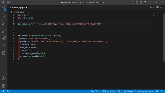Click the prompt string on line 10

67,42
